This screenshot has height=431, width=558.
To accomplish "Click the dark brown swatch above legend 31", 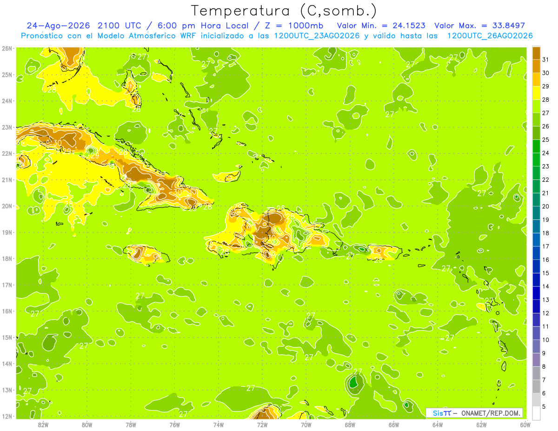I will [536, 53].
